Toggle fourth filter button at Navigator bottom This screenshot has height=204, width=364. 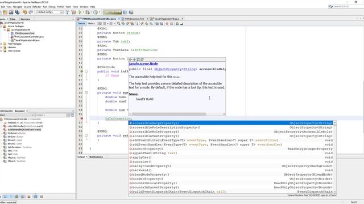coord(23,197)
